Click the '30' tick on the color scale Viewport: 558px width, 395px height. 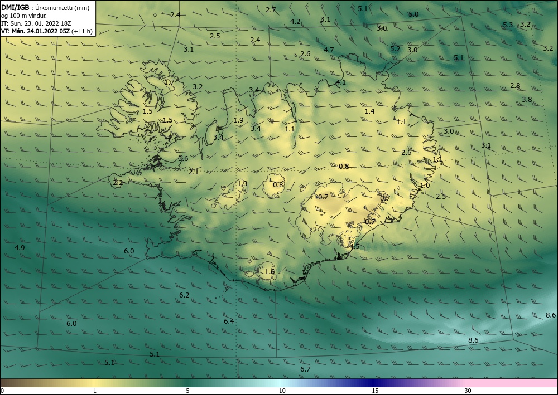(x=468, y=391)
